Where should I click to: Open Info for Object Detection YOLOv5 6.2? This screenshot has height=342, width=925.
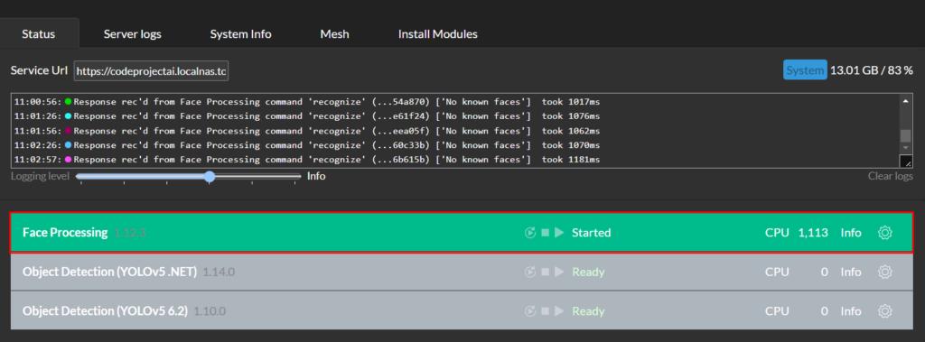(851, 310)
